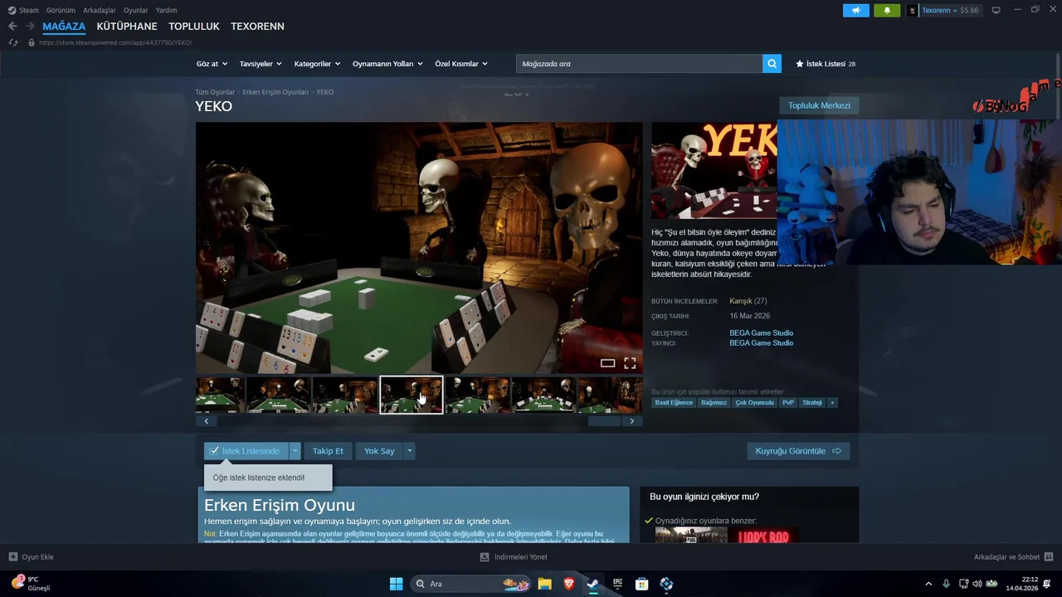Click the store URL address
Viewport: 1062px width, 597px height.
[x=115, y=42]
